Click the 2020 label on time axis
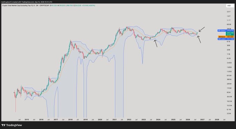236x129 pixels. (x=100, y=120)
